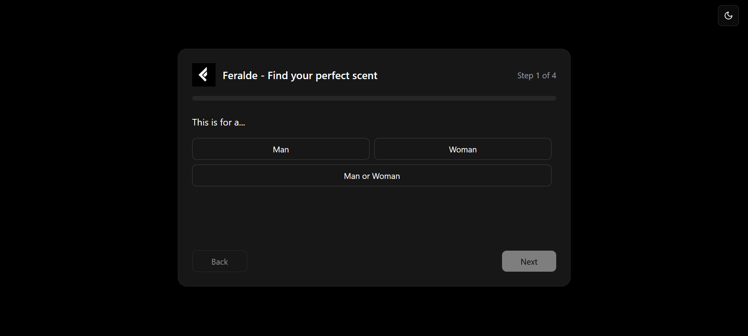Click the Step 1 of 4 indicator
The image size is (748, 336).
[536, 75]
